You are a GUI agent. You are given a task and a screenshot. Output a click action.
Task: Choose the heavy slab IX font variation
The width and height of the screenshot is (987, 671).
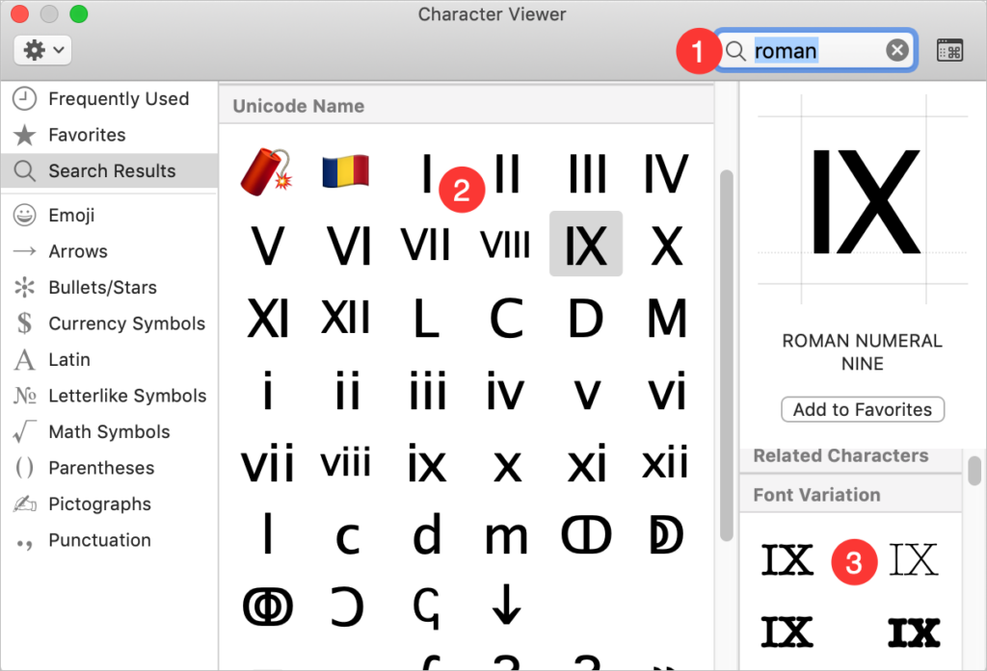[x=914, y=632]
